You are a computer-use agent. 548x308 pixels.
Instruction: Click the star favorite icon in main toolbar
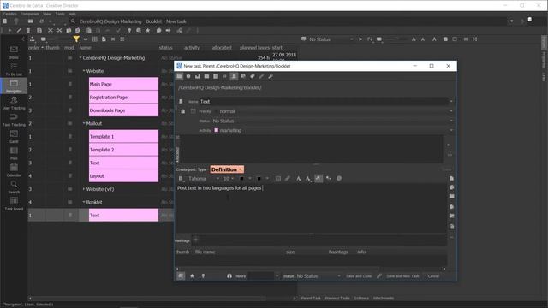[148, 31]
